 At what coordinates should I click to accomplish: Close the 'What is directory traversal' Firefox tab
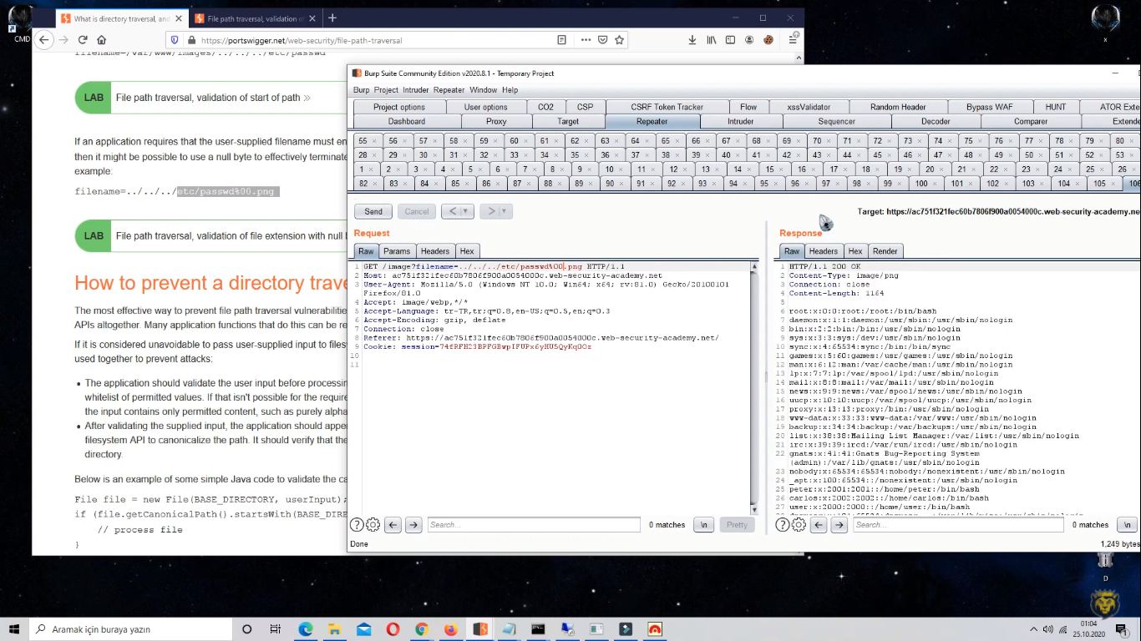point(178,18)
